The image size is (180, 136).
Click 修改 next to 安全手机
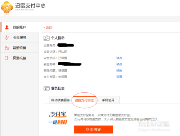tap(119, 58)
